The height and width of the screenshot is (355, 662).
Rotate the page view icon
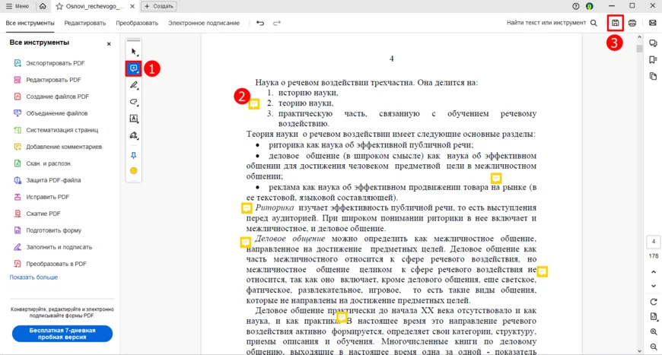pyautogui.click(x=654, y=302)
